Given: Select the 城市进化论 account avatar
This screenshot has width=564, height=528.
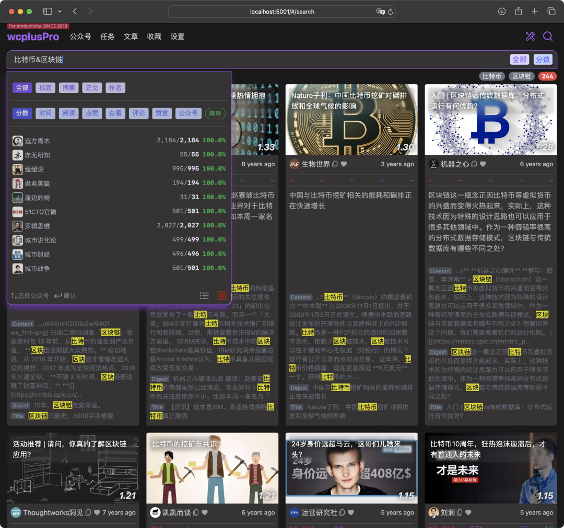Looking at the screenshot, I should pyautogui.click(x=18, y=240).
